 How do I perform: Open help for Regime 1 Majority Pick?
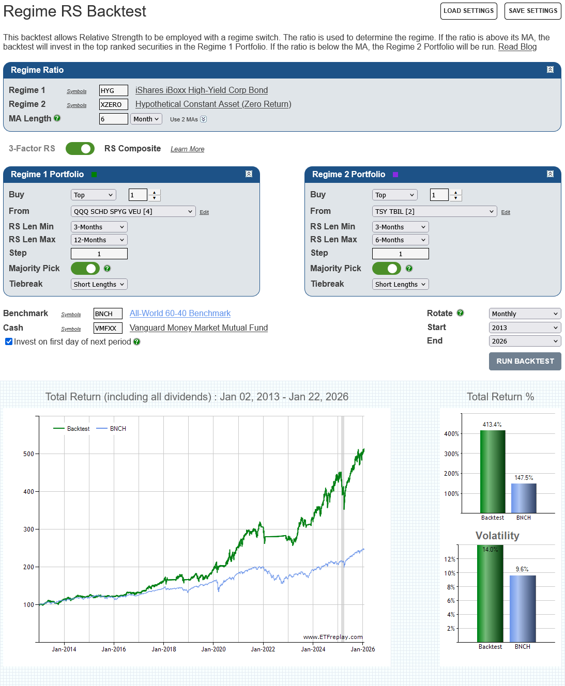(107, 269)
